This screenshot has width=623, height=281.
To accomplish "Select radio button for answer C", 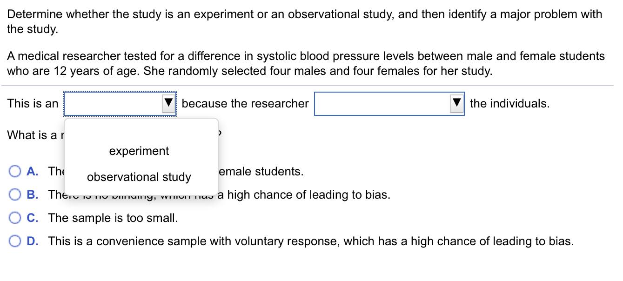I will (x=15, y=218).
